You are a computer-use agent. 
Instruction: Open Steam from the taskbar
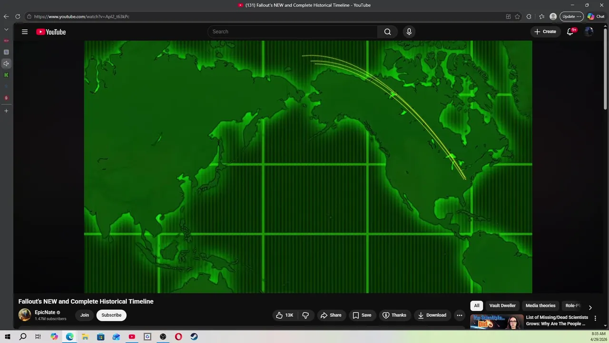(x=194, y=337)
